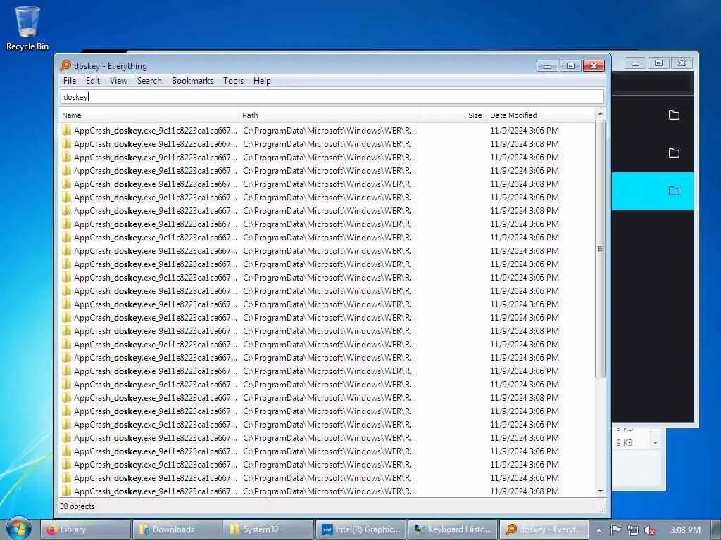This screenshot has width=721, height=540.
Task: Minimize the doskey - Everything window
Action: pos(547,65)
